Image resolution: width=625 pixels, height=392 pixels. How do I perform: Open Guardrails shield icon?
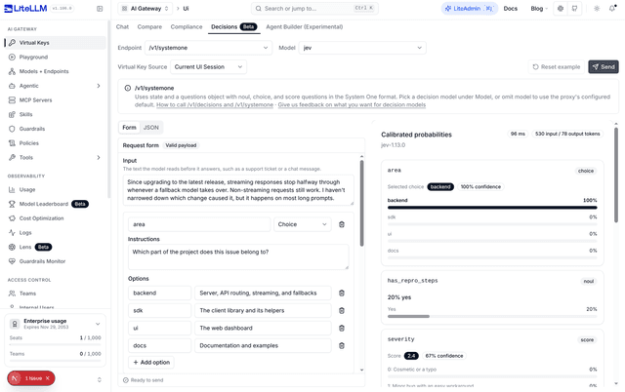[x=12, y=129]
